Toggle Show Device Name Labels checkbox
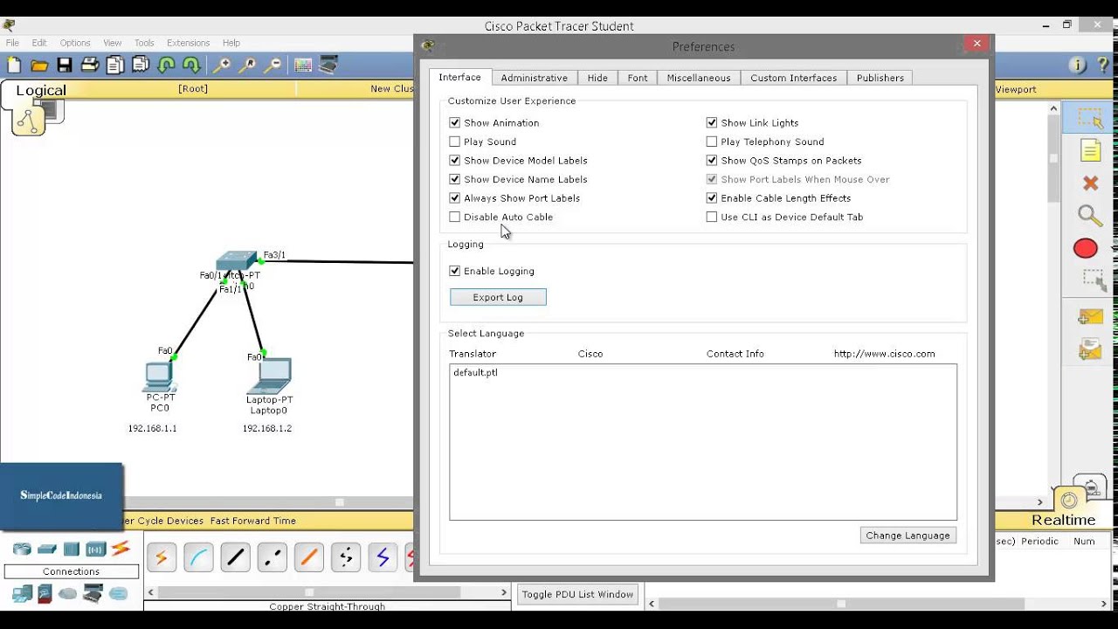This screenshot has width=1118, height=629. pos(454,179)
